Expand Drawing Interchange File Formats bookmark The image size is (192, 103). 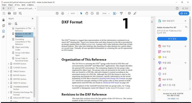[9, 92]
